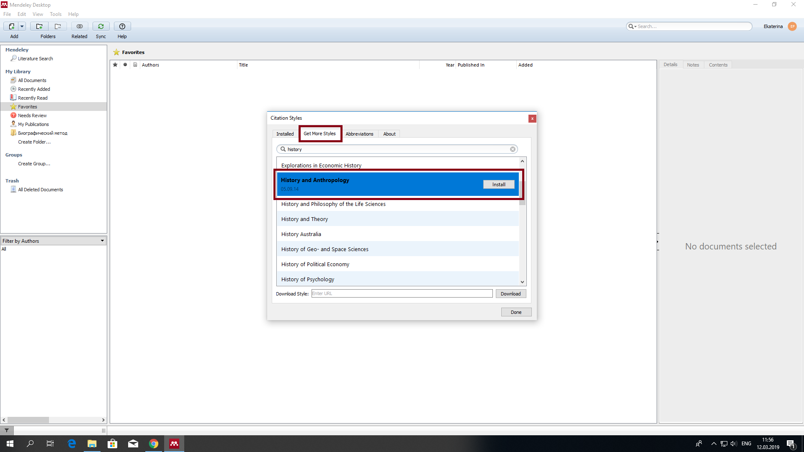
Task: Click the Help question mark icon
Action: point(122,26)
